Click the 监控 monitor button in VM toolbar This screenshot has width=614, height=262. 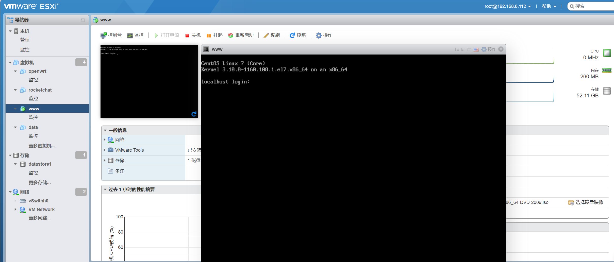(135, 35)
